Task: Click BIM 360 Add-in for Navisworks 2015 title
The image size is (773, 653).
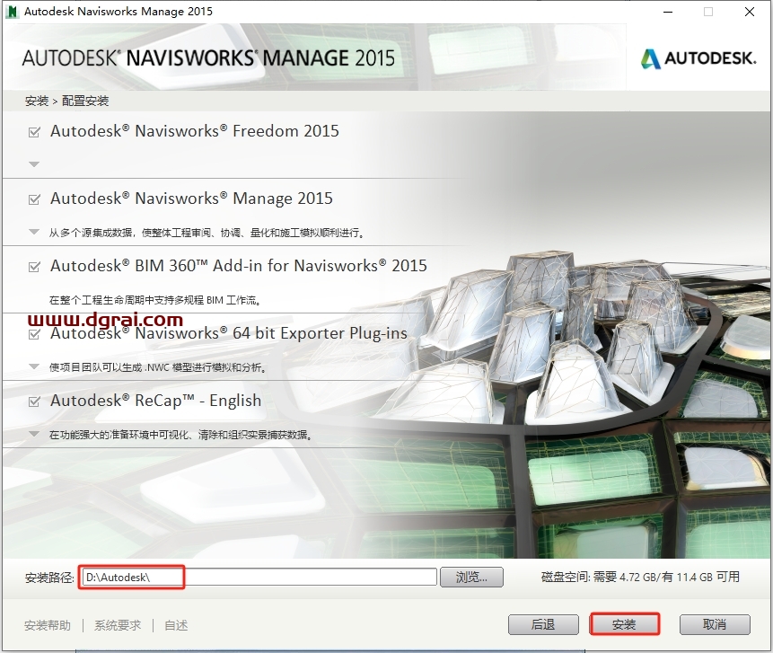Action: [x=239, y=266]
